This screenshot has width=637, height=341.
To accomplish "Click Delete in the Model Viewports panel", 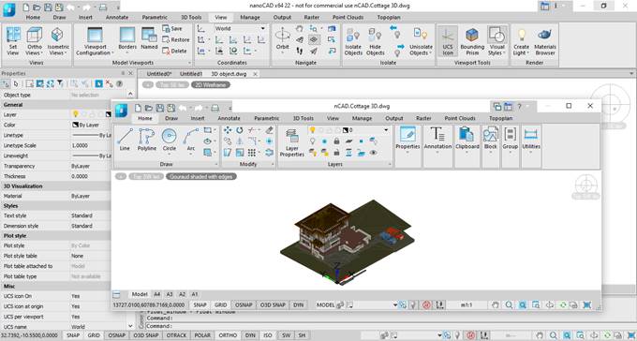I will pos(174,52).
